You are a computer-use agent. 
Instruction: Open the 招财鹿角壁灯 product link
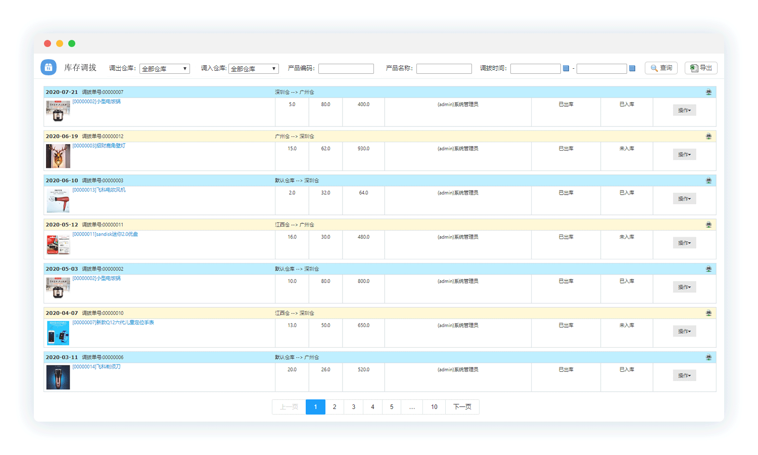pos(99,146)
